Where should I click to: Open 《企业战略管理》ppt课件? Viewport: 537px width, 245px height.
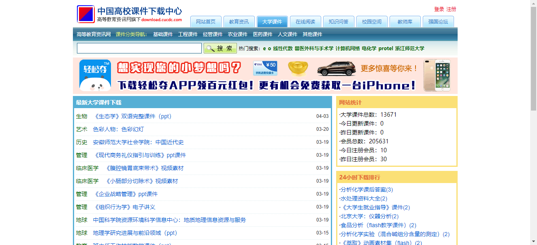pyautogui.click(x=126, y=194)
